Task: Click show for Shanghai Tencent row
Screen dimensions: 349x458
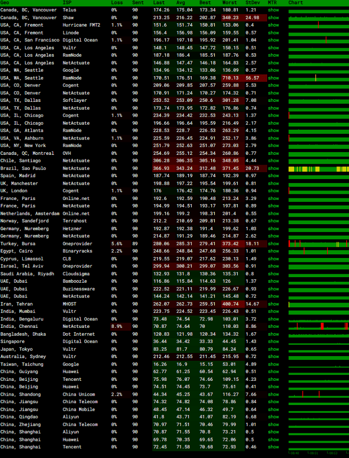Action: point(273,447)
